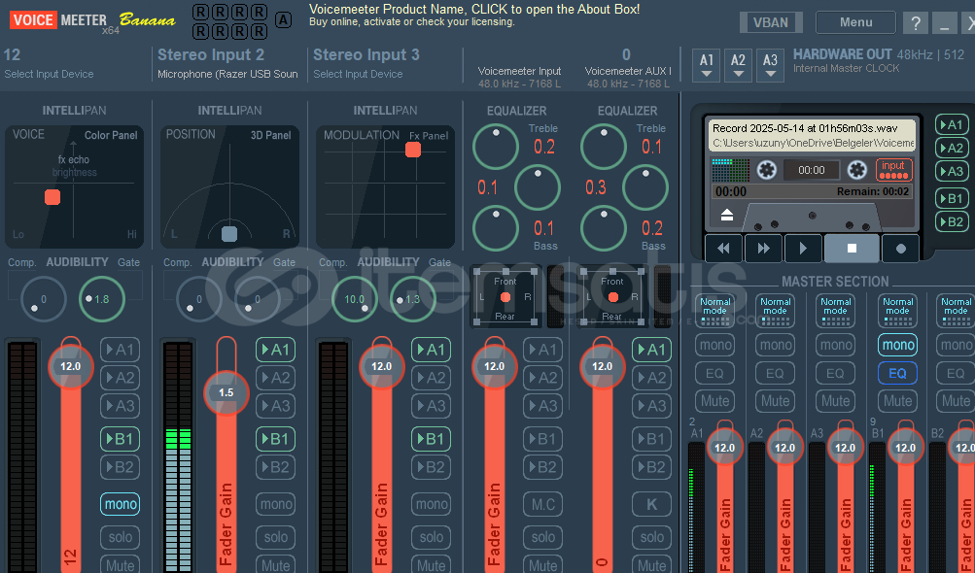Mute the A2 master bus
Viewport: 975px width, 573px height.
[x=776, y=401]
